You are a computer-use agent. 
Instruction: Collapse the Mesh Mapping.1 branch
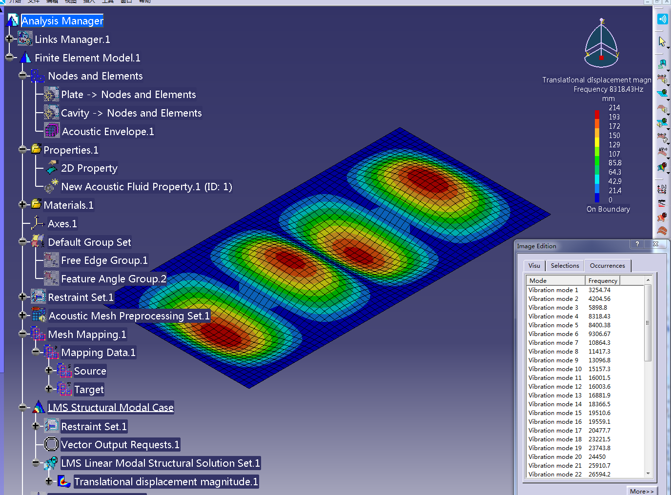tap(22, 334)
